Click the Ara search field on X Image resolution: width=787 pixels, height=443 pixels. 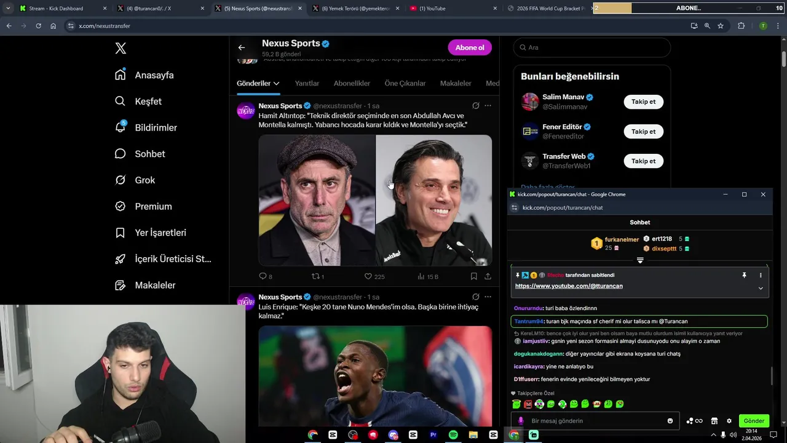[592, 47]
